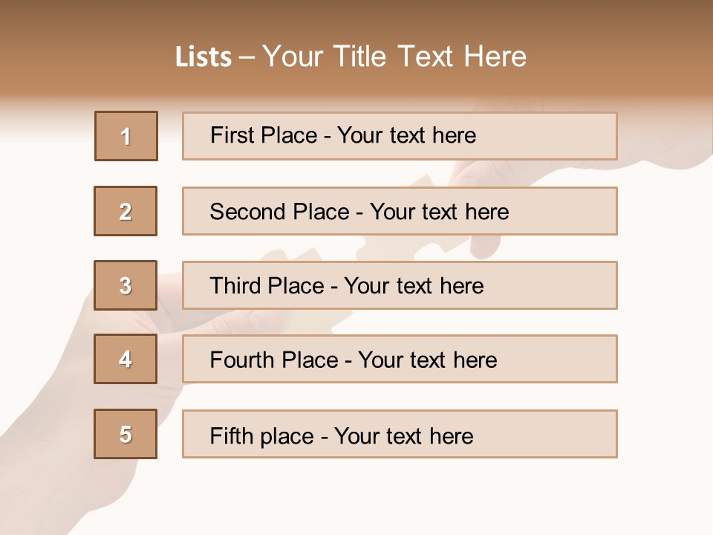The width and height of the screenshot is (713, 535).
Task: Click 'Your Title Text Here' in the heading
Action: tap(394, 56)
